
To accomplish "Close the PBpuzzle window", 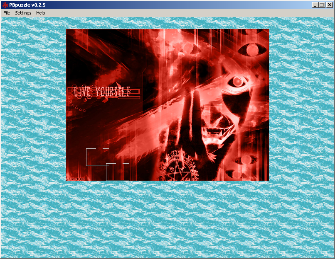I will [x=330, y=5].
